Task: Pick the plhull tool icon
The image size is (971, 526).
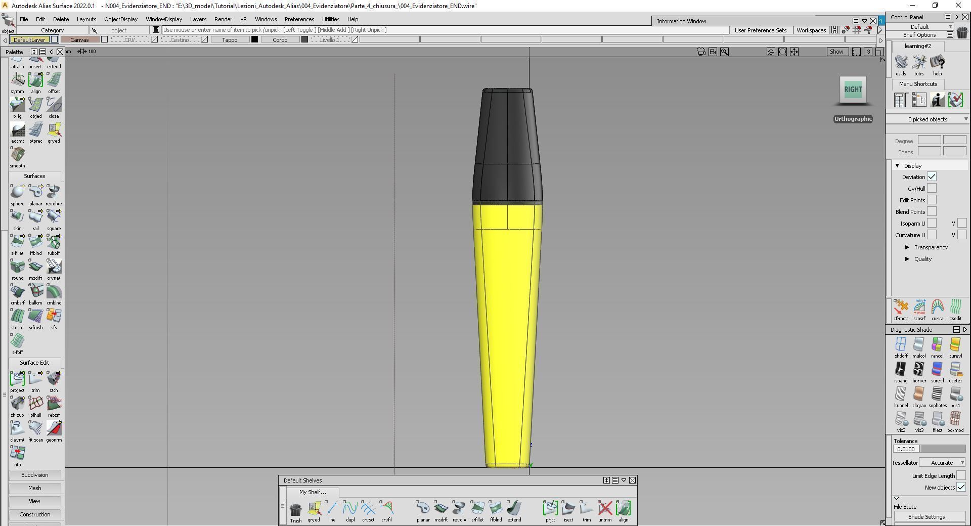Action: click(x=35, y=403)
